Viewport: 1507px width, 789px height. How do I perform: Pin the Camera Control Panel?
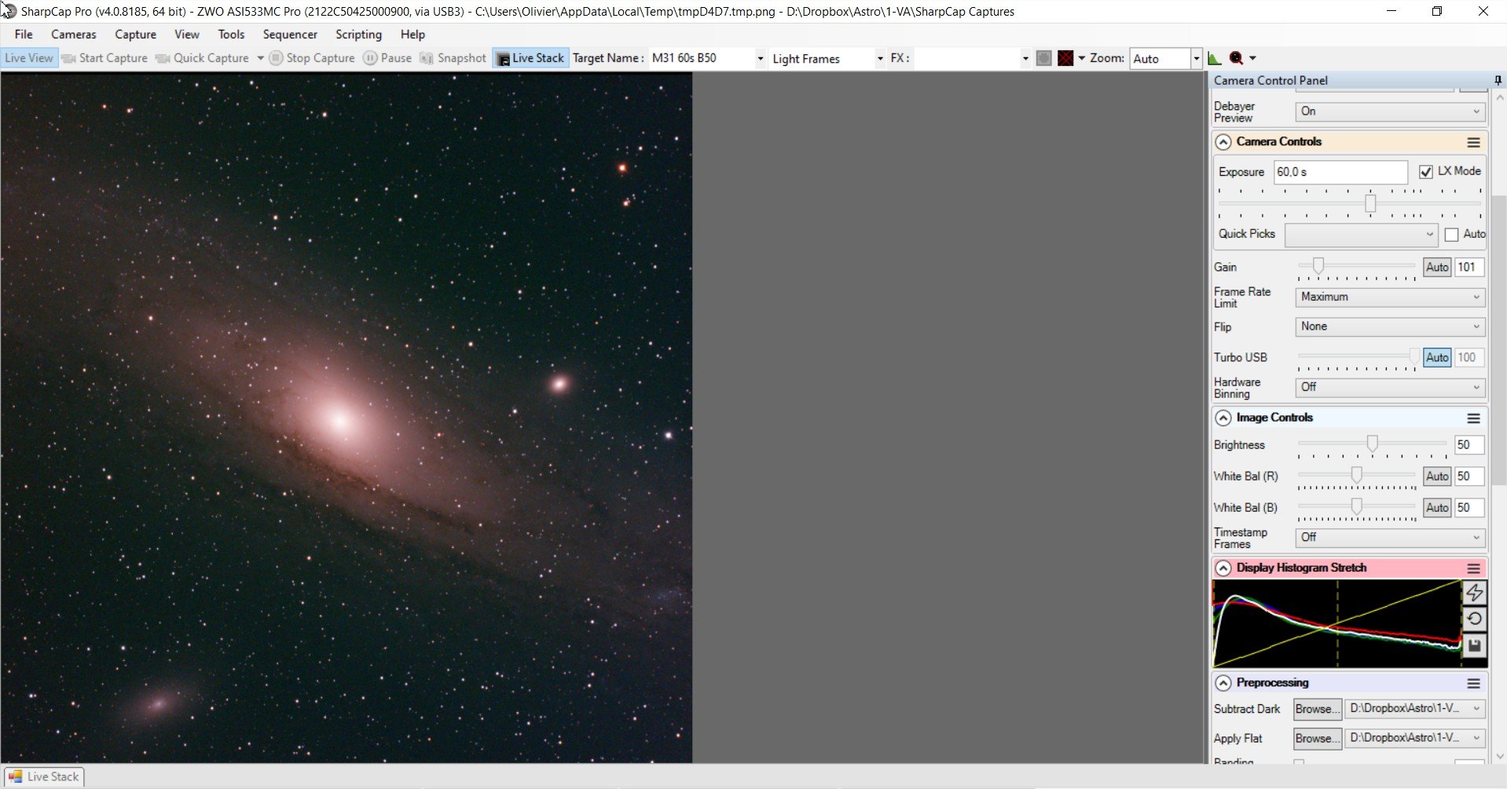pyautogui.click(x=1498, y=80)
